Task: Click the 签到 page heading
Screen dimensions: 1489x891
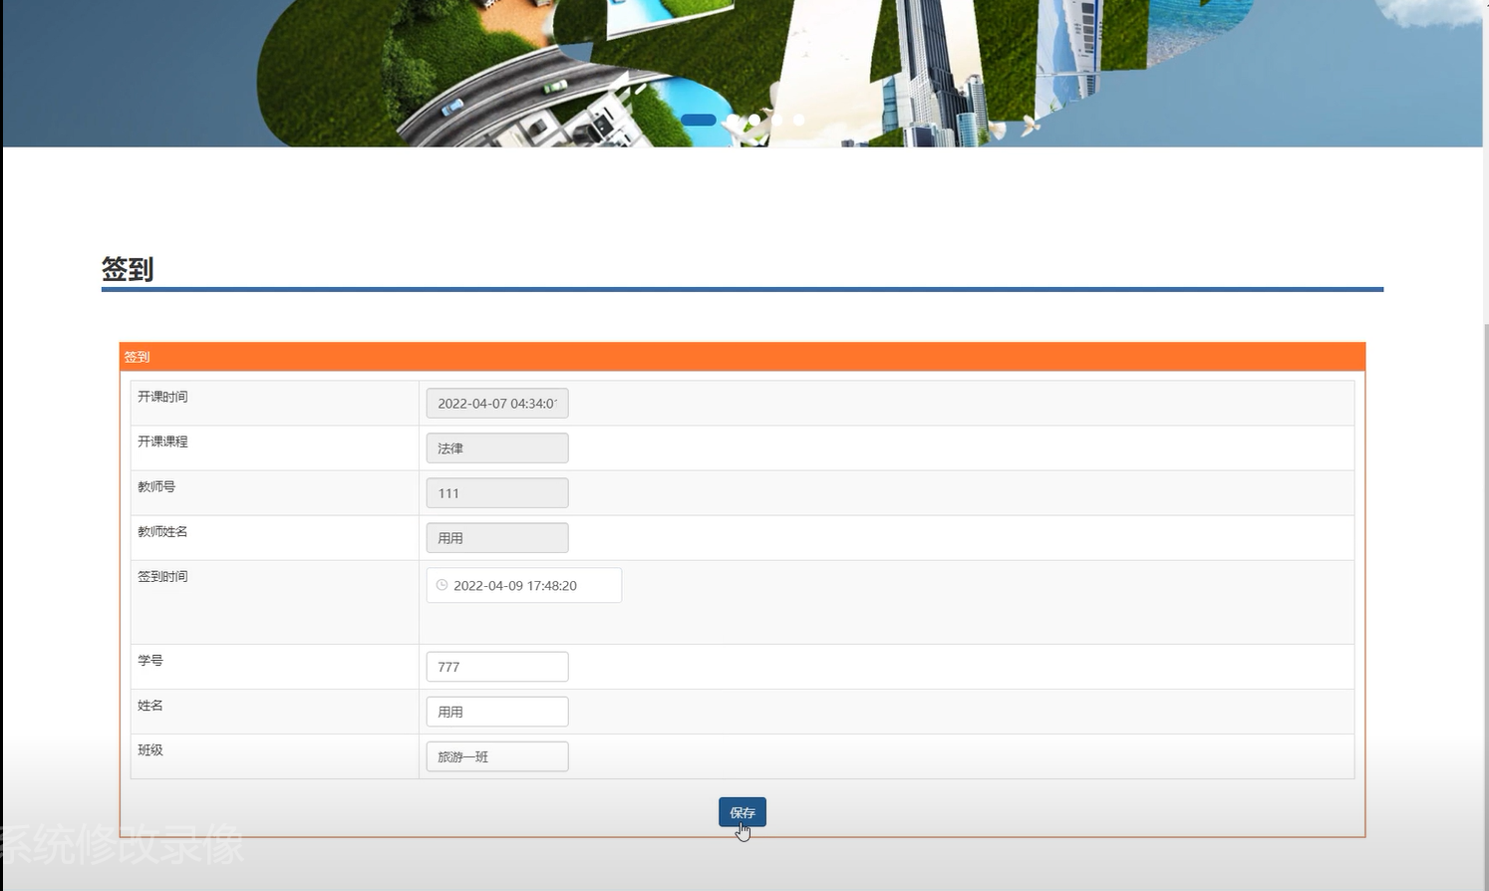Action: click(128, 269)
